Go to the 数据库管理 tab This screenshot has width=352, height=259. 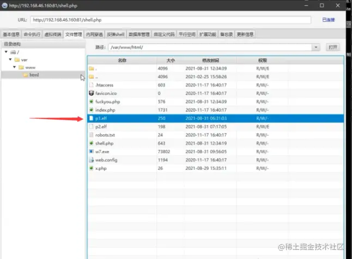click(x=139, y=34)
